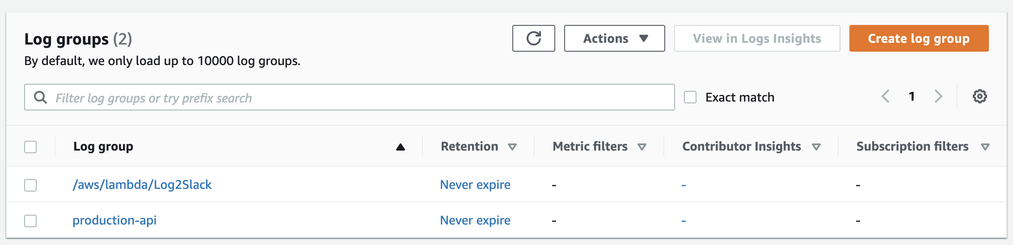Sort by Retention column arrow
The image size is (1013, 245).
coord(512,147)
